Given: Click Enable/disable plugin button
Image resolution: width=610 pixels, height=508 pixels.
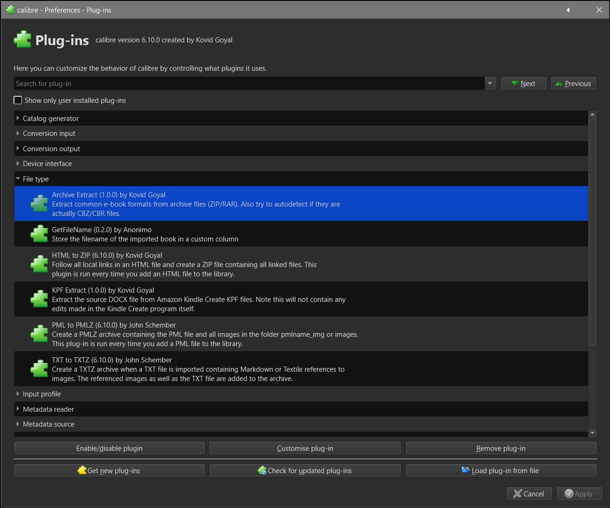Looking at the screenshot, I should (x=109, y=448).
